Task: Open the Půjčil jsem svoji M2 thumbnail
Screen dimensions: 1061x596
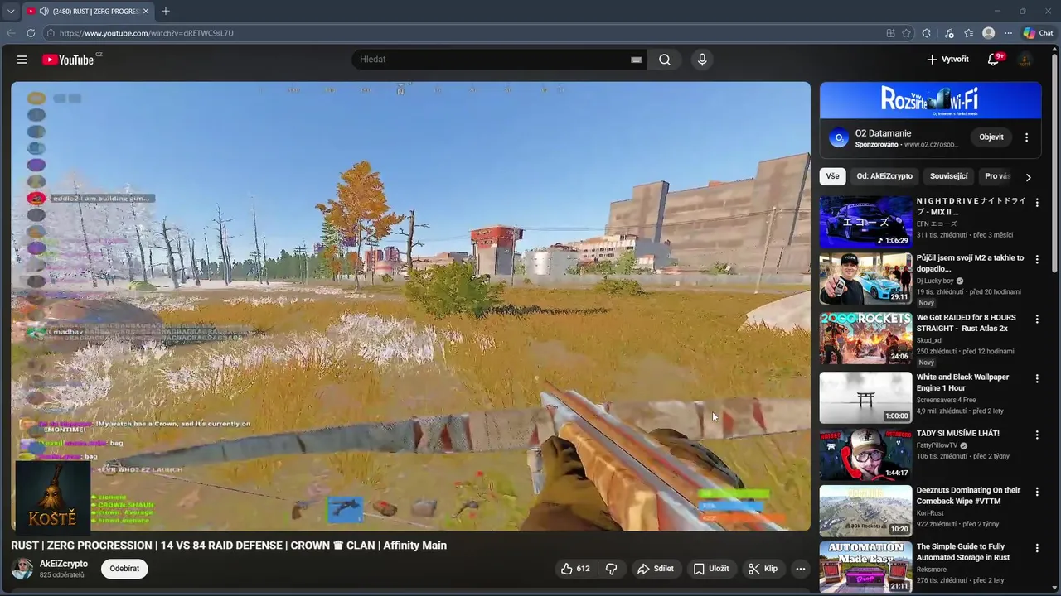Action: click(x=865, y=279)
